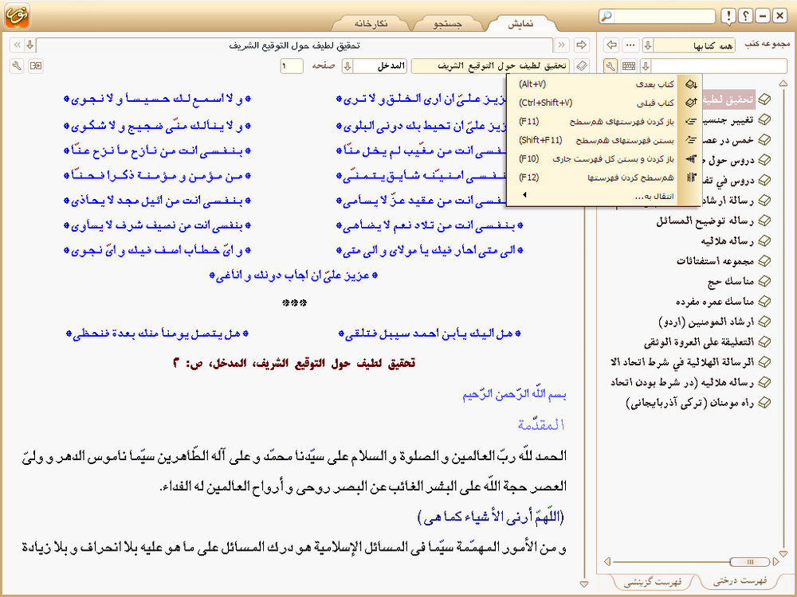
Task: Select 'رساله هلالیه (در شرط بودن اتحاد' in the list
Action: 683,382
